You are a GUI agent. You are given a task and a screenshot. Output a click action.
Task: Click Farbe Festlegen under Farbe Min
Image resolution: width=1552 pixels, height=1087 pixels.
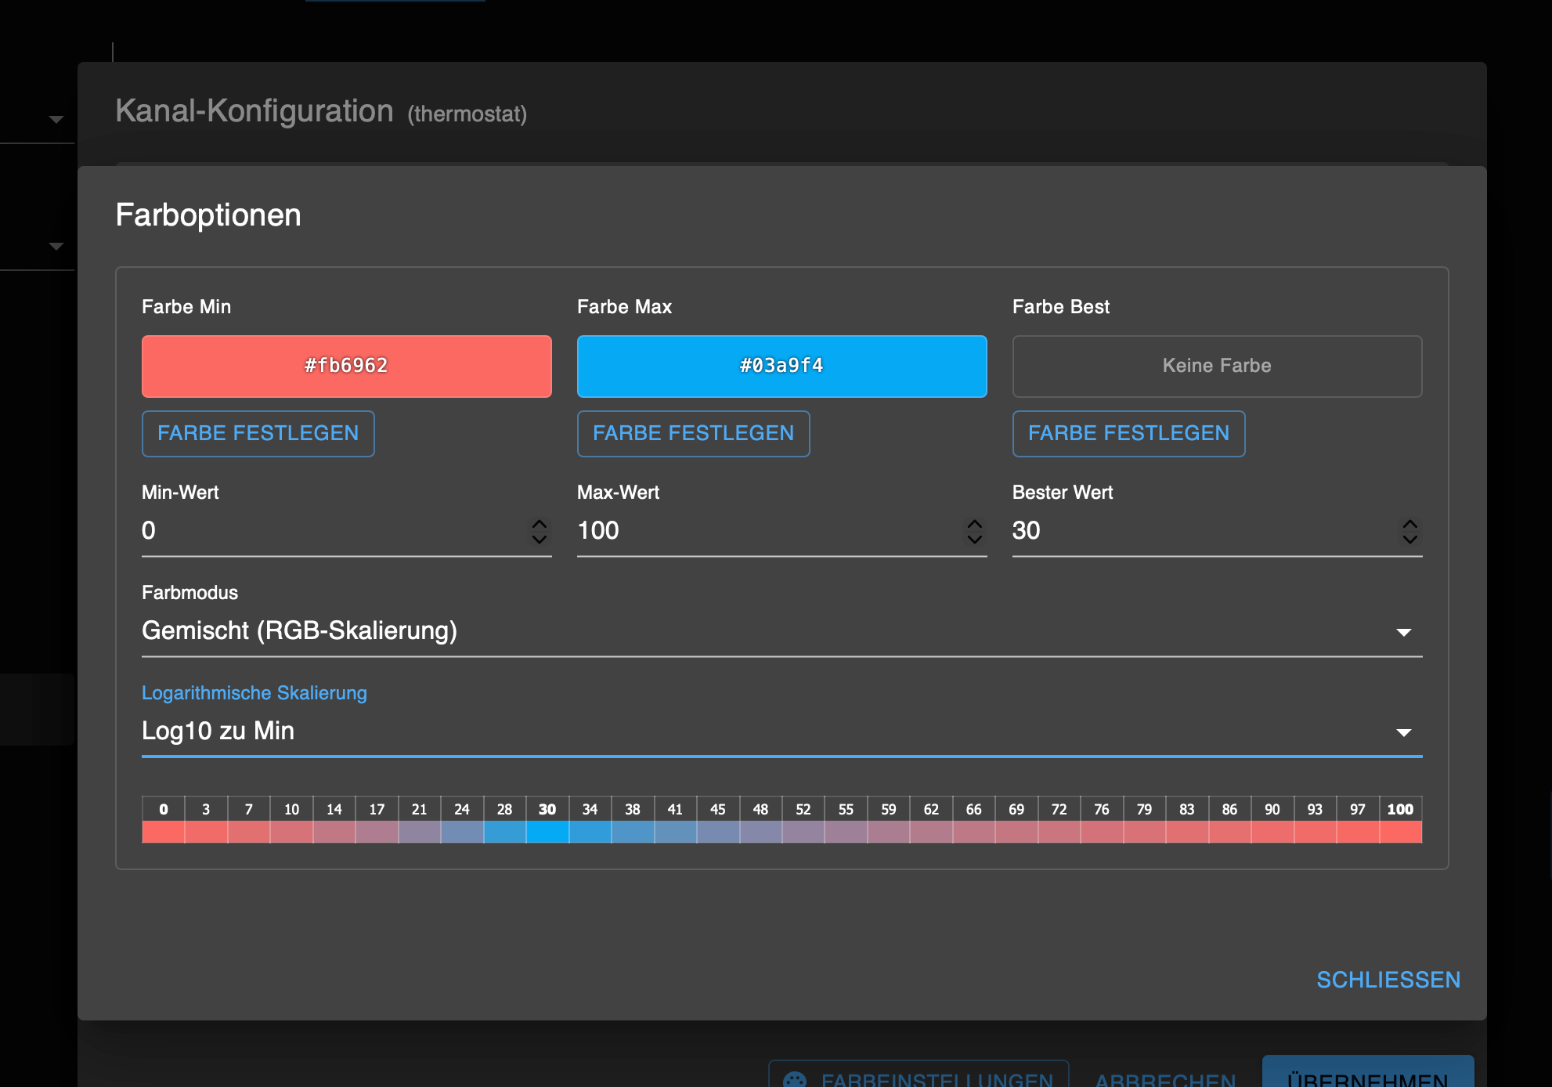pos(258,433)
